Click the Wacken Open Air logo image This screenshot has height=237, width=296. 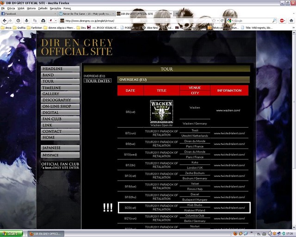coord(161,112)
